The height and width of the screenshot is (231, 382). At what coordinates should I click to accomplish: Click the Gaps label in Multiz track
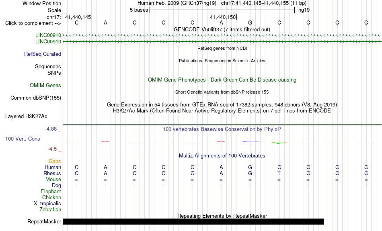click(x=55, y=161)
